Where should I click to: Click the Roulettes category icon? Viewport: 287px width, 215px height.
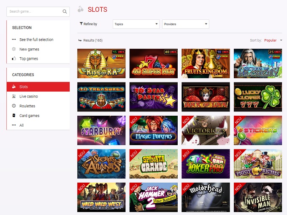click(x=14, y=106)
